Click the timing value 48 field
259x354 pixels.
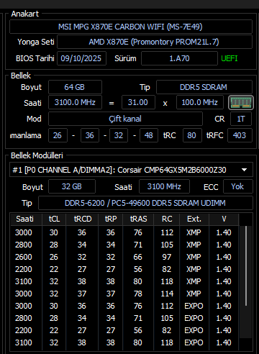click(x=149, y=135)
